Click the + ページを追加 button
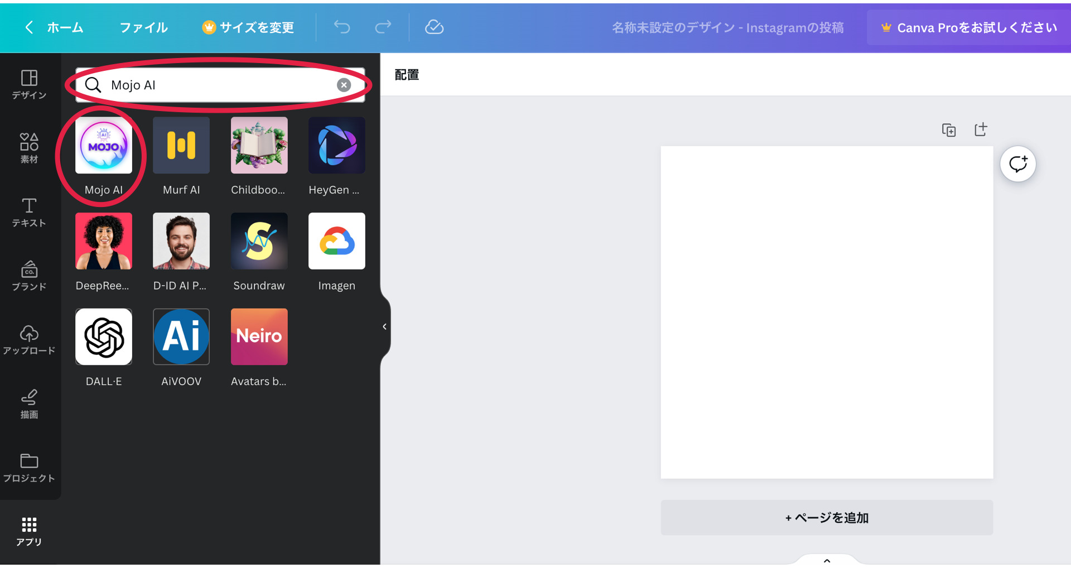Image resolution: width=1071 pixels, height=568 pixels. pyautogui.click(x=826, y=517)
